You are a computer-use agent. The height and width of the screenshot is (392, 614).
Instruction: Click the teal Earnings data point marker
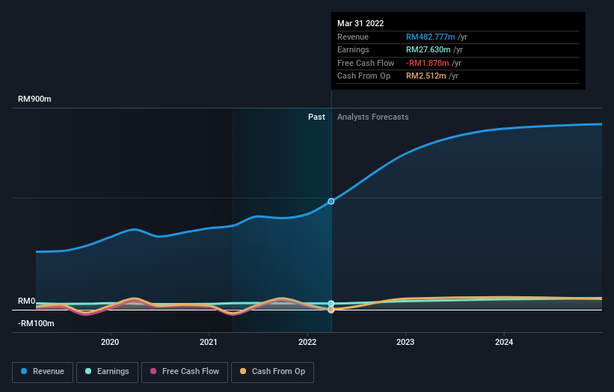(331, 304)
